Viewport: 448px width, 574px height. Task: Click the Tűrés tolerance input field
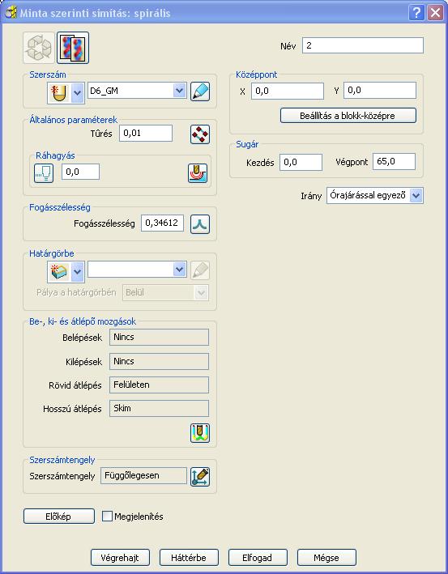pyautogui.click(x=146, y=133)
